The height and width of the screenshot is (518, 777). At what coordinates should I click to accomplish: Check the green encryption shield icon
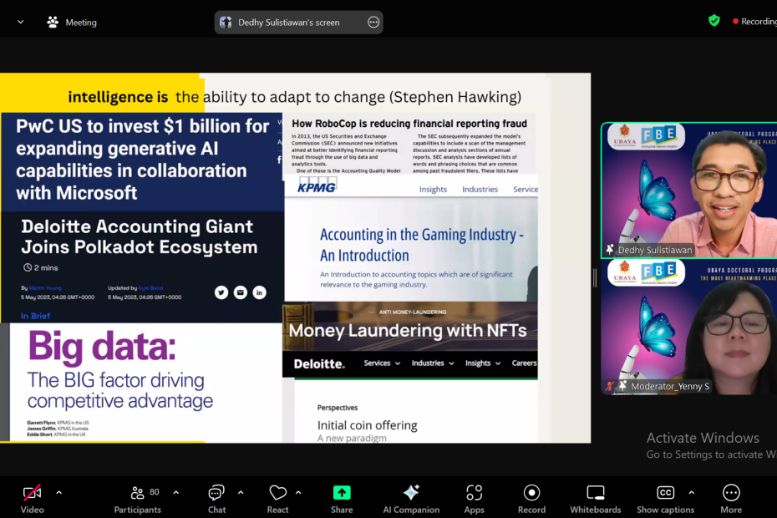(714, 21)
